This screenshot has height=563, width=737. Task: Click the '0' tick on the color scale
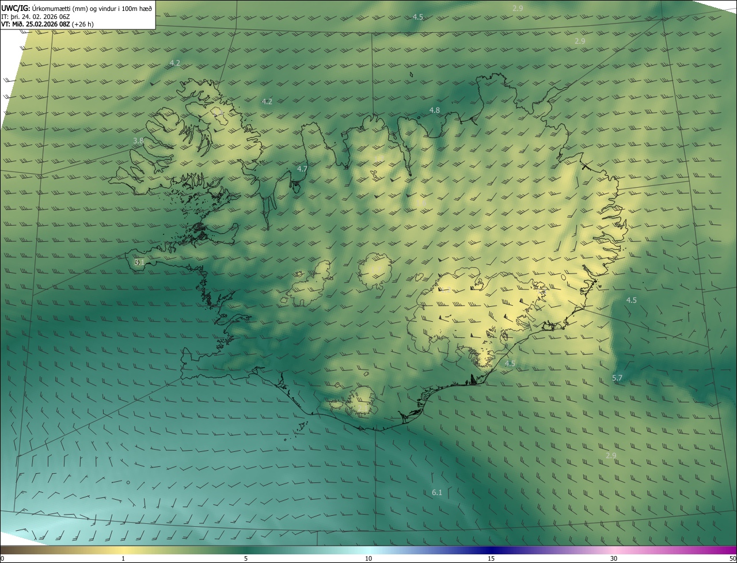pyautogui.click(x=2, y=558)
